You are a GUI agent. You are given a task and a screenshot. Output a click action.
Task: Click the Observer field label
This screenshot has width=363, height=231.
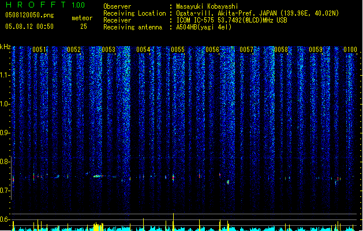[x=117, y=6]
